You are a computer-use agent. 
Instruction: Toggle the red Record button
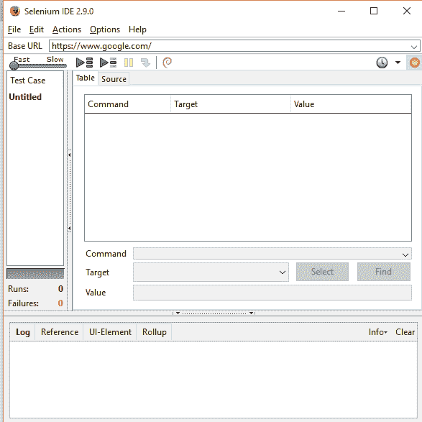[415, 63]
